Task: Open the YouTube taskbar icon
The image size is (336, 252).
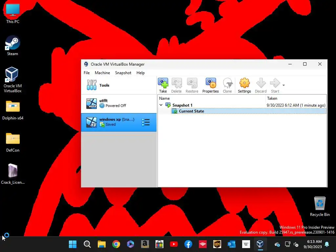Action: [x=174, y=244]
